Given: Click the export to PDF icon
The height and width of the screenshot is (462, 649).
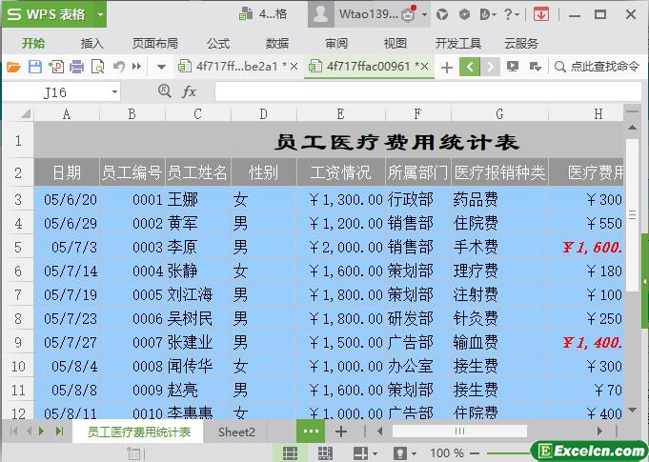Looking at the screenshot, I should pyautogui.click(x=56, y=67).
